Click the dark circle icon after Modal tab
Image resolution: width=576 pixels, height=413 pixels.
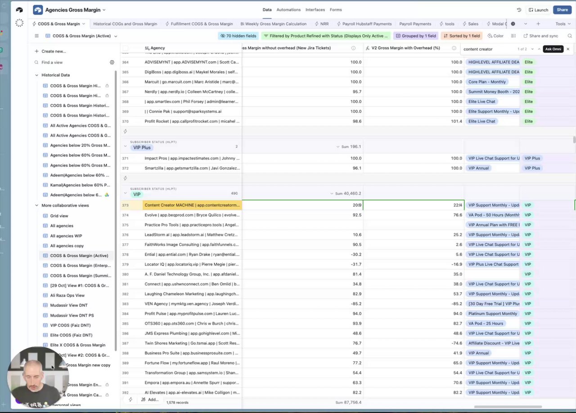(x=513, y=24)
